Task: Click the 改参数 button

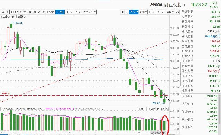Action: tap(142, 109)
